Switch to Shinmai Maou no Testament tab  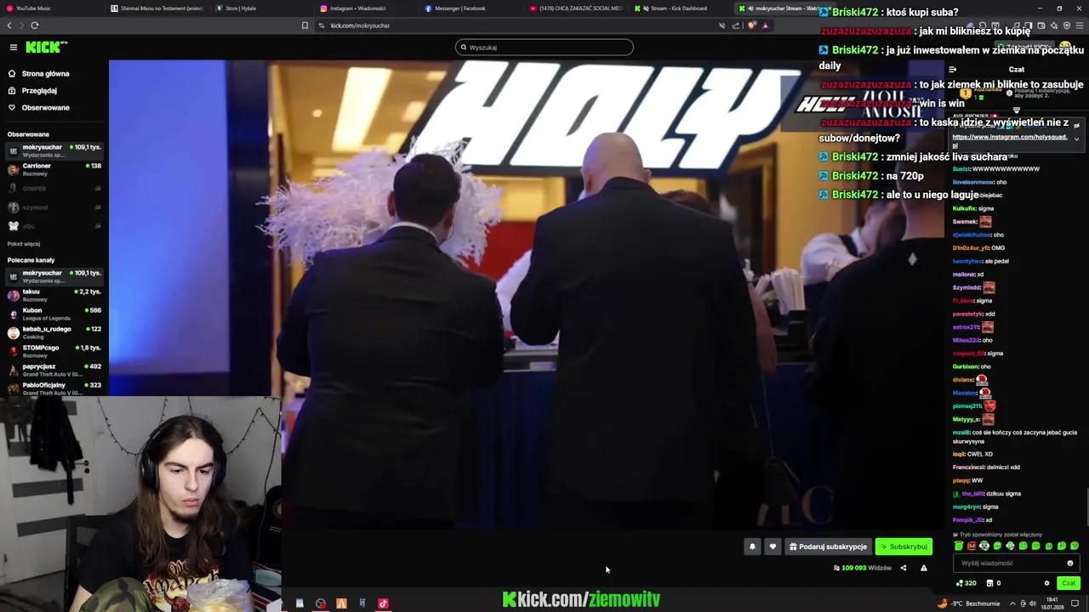[157, 8]
